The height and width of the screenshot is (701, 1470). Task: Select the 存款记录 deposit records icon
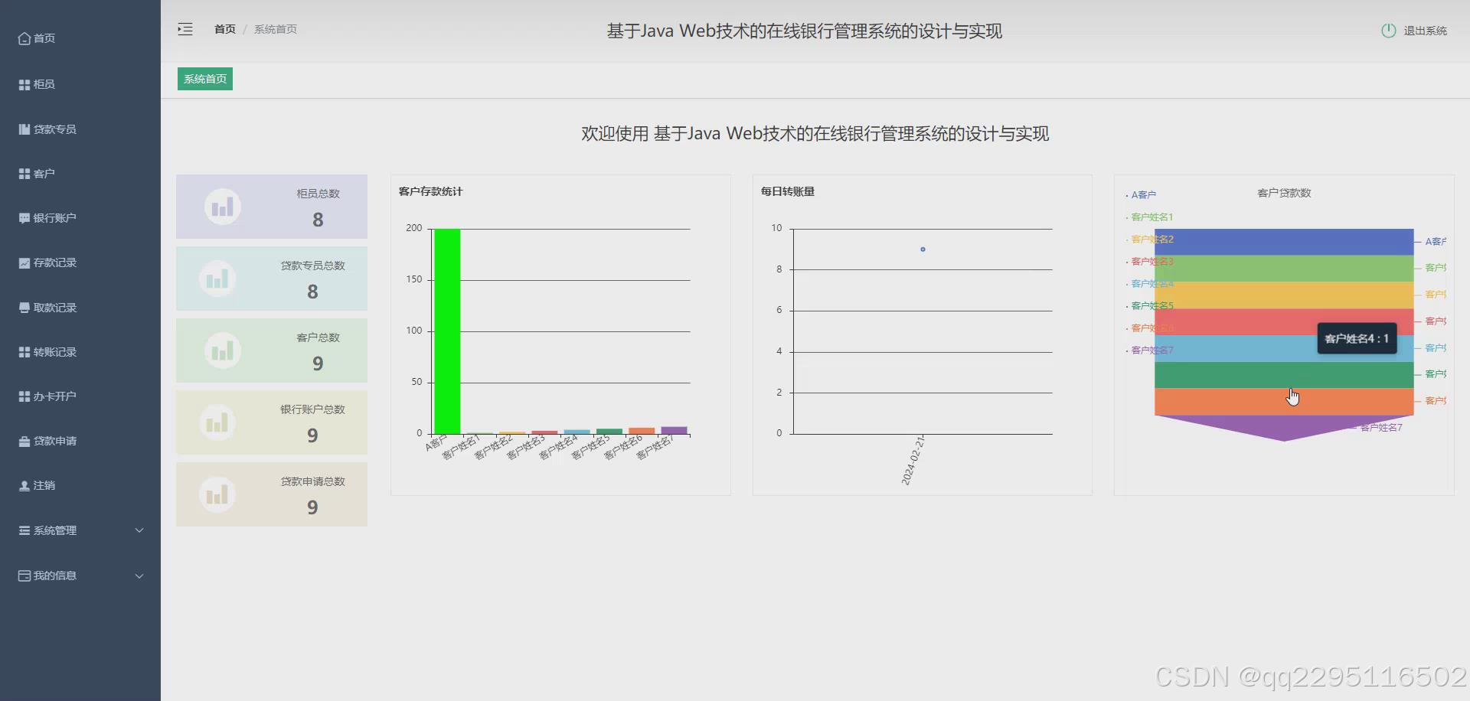coord(23,262)
